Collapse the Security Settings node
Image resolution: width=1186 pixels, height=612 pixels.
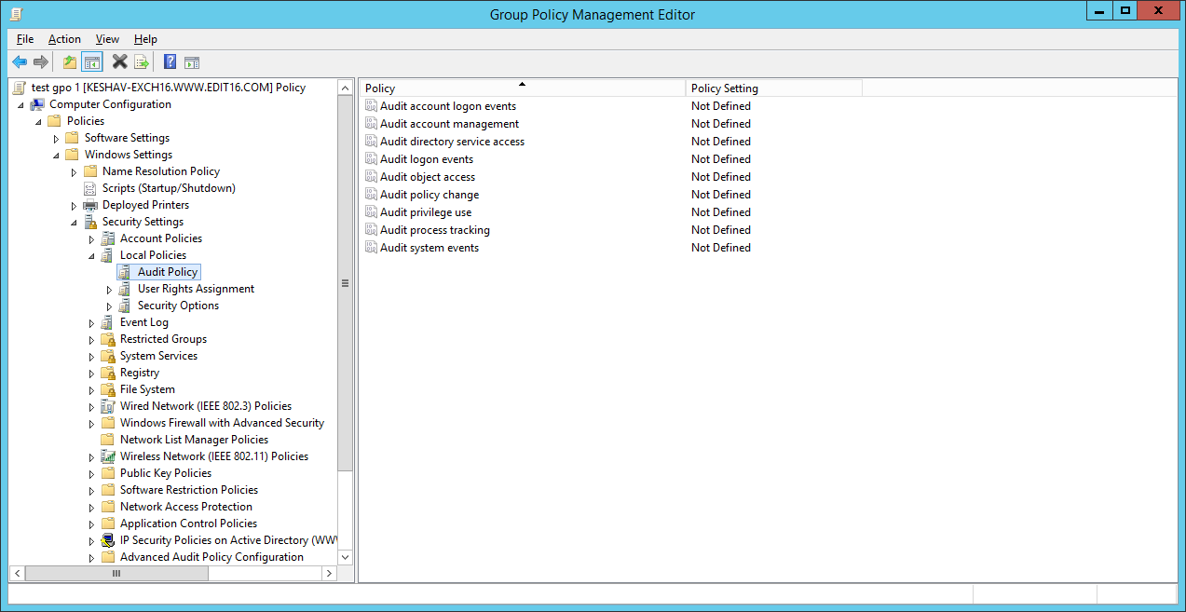pyautogui.click(x=74, y=223)
